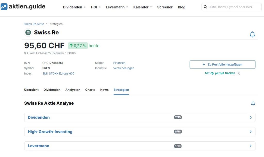
Task: Click the parqet logo icon
Action: click(212, 73)
